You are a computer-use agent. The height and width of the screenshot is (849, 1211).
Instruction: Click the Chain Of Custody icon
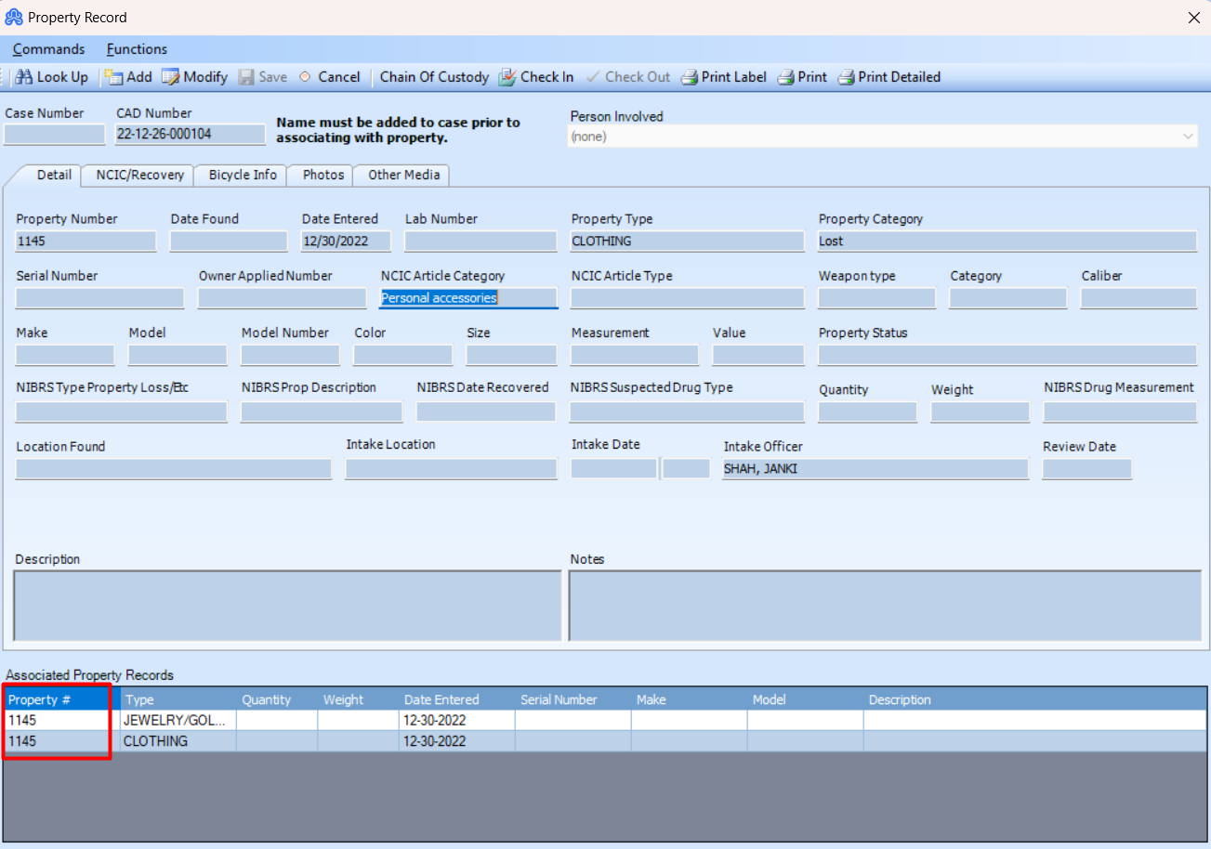coord(433,77)
